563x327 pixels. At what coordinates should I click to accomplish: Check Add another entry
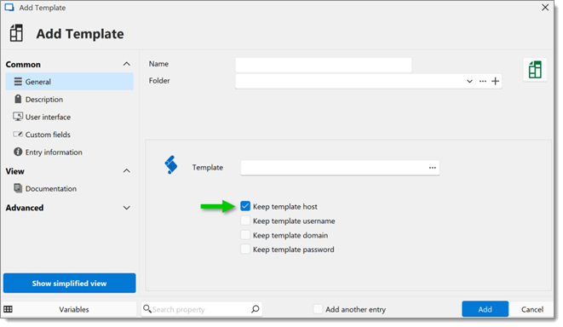coord(318,309)
